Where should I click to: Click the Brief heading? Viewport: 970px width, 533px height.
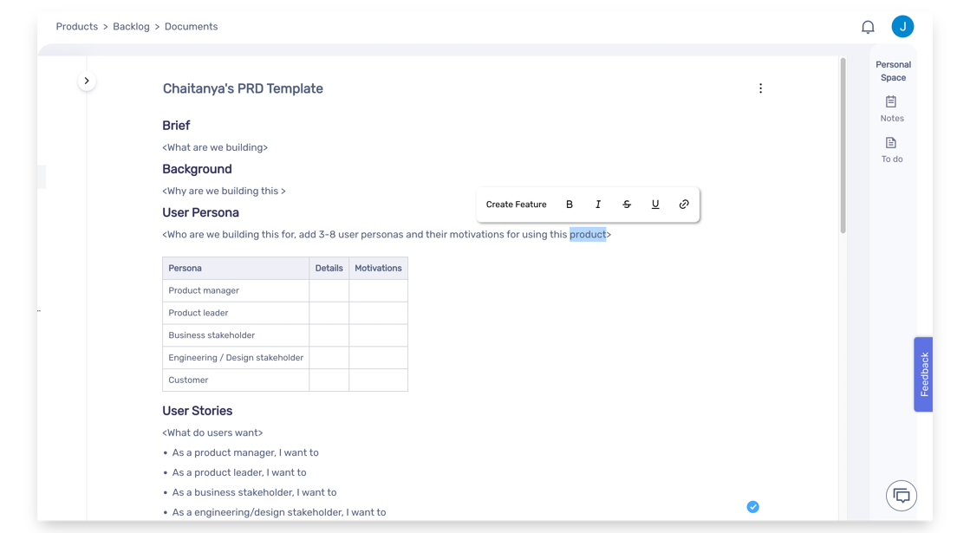[176, 126]
